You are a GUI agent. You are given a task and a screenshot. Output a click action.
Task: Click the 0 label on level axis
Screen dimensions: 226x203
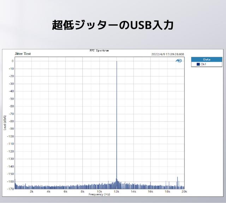click(12, 61)
